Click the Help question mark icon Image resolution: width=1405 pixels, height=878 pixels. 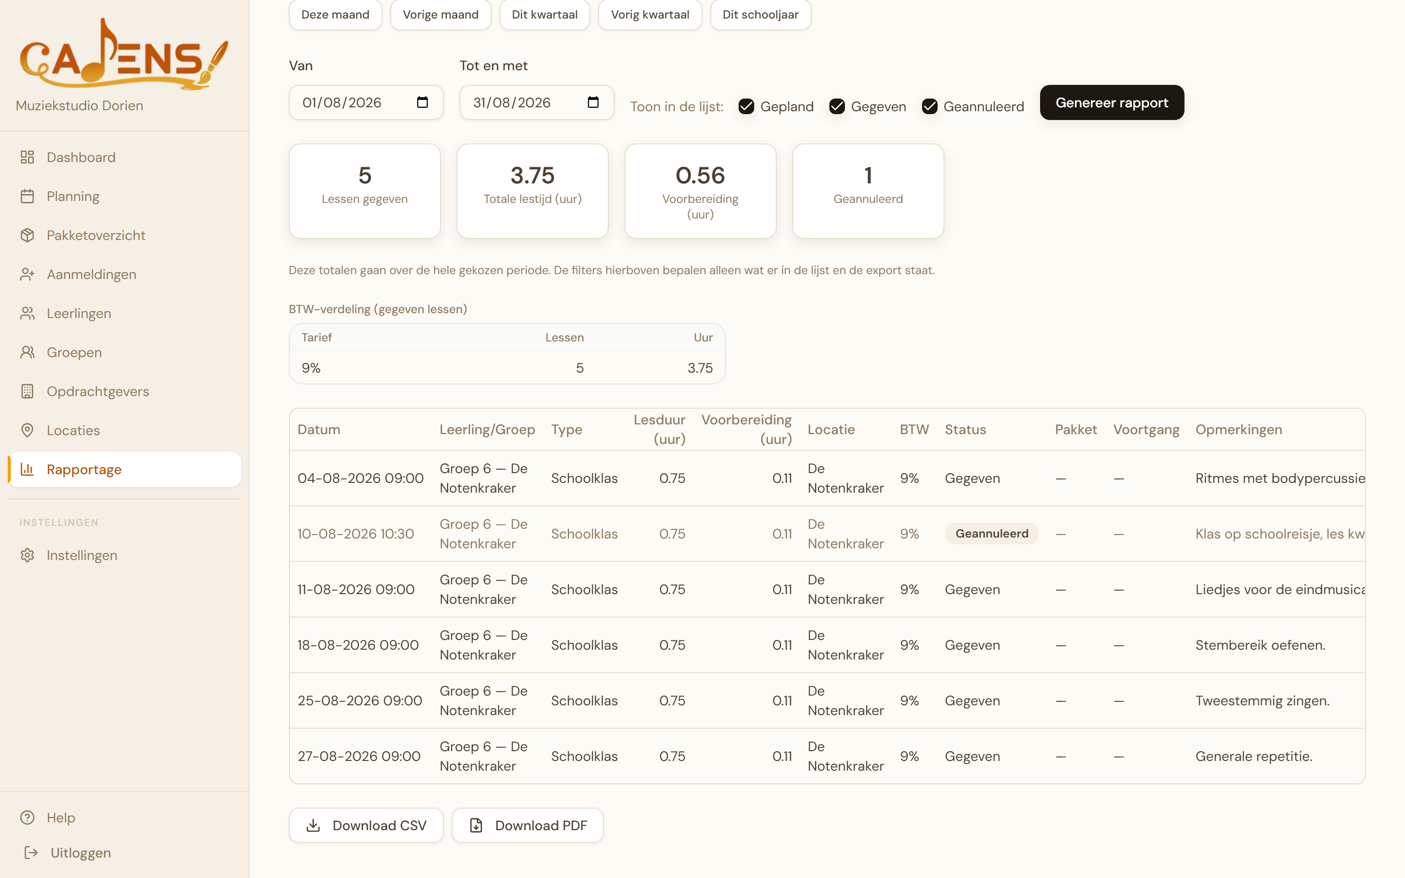(27, 818)
